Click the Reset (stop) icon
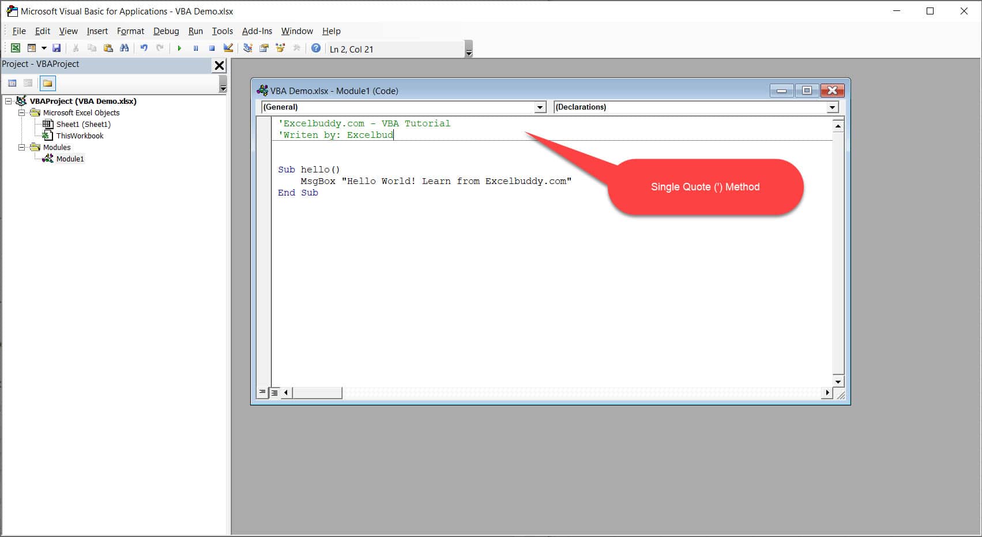 coord(212,48)
